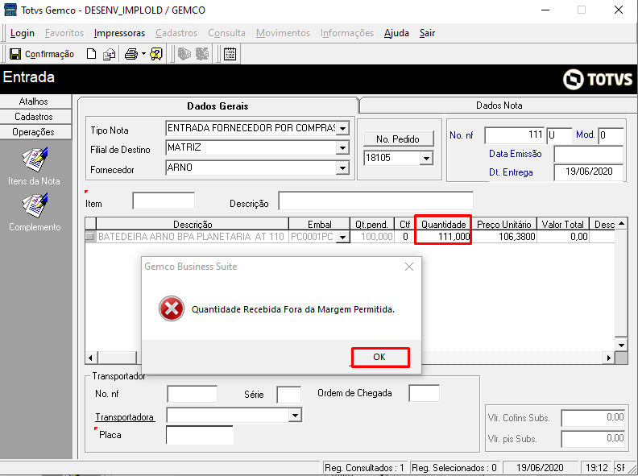638x476 pixels.
Task: Click the Atalhos sidebar button
Action: click(x=35, y=101)
